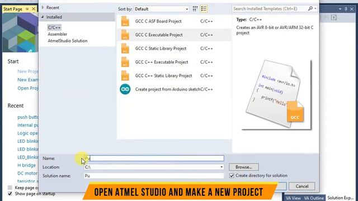The width and height of the screenshot is (358, 201).
Task: Open the Location path dropdown
Action: (x=222, y=167)
